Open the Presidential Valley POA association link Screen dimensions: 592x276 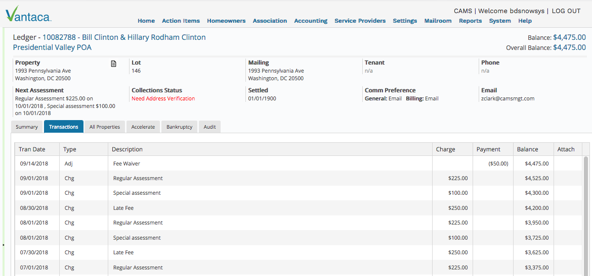click(x=52, y=47)
